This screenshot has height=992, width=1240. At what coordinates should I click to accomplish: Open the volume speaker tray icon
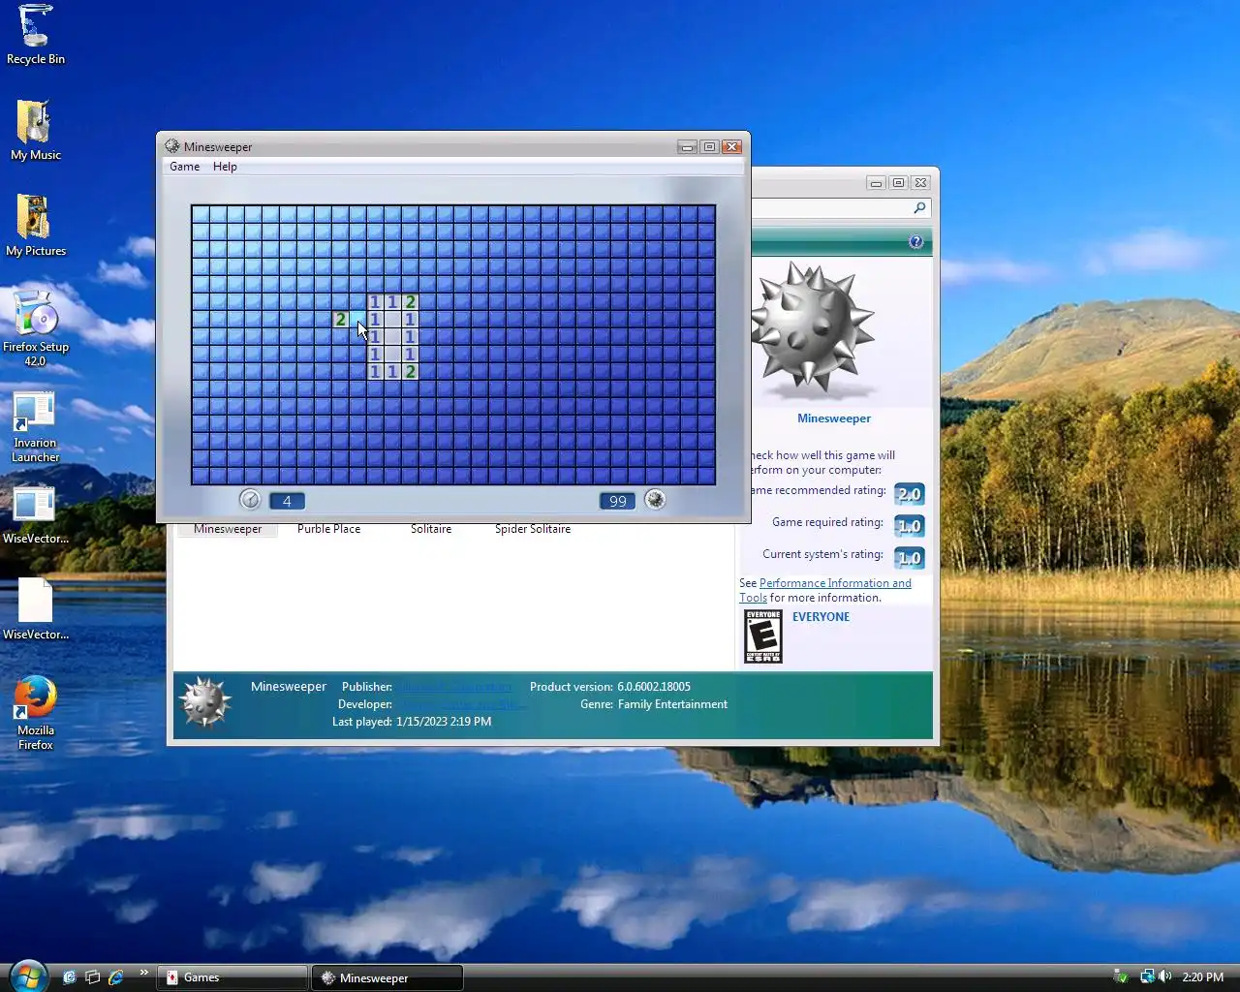pyautogui.click(x=1164, y=976)
